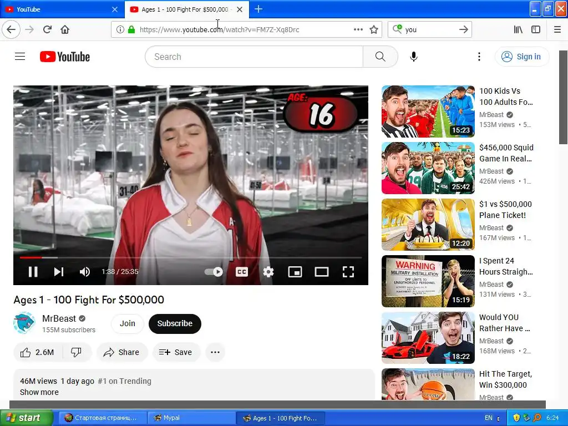
Task: Dislike the video
Action: (x=76, y=352)
